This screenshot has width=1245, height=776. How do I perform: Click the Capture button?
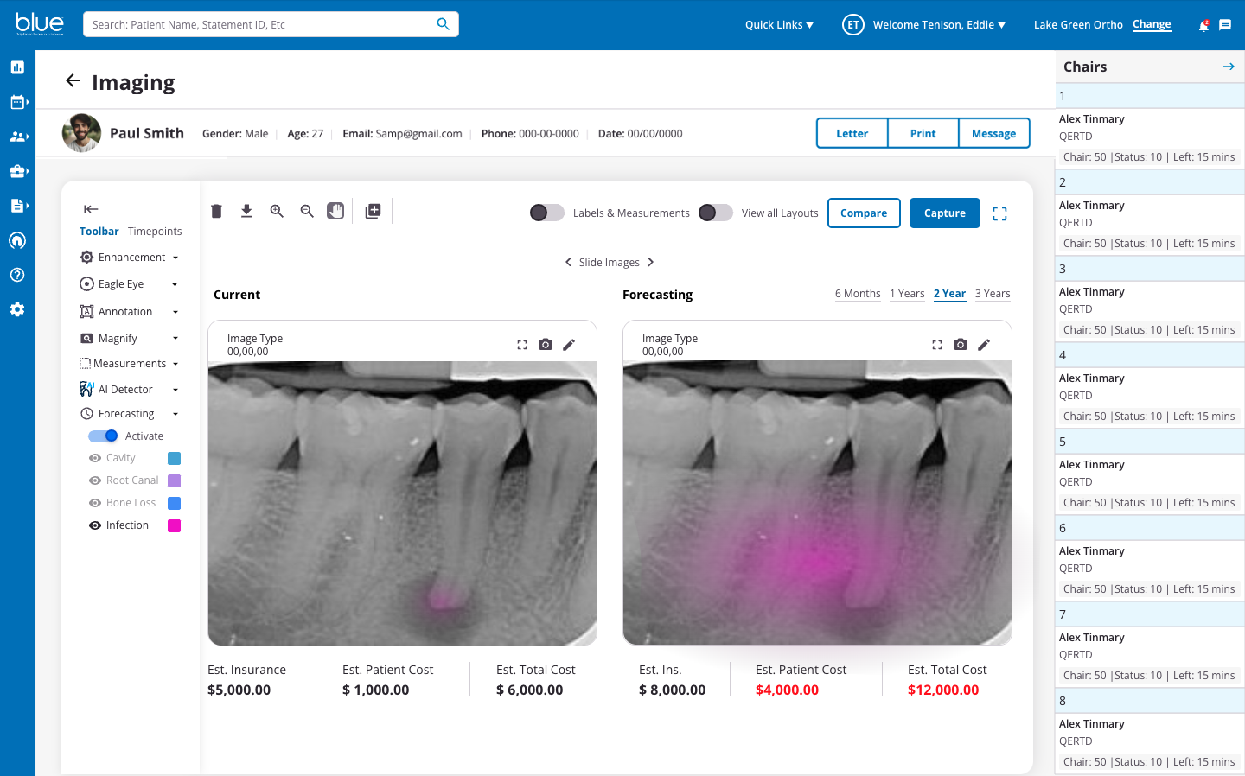tap(944, 213)
